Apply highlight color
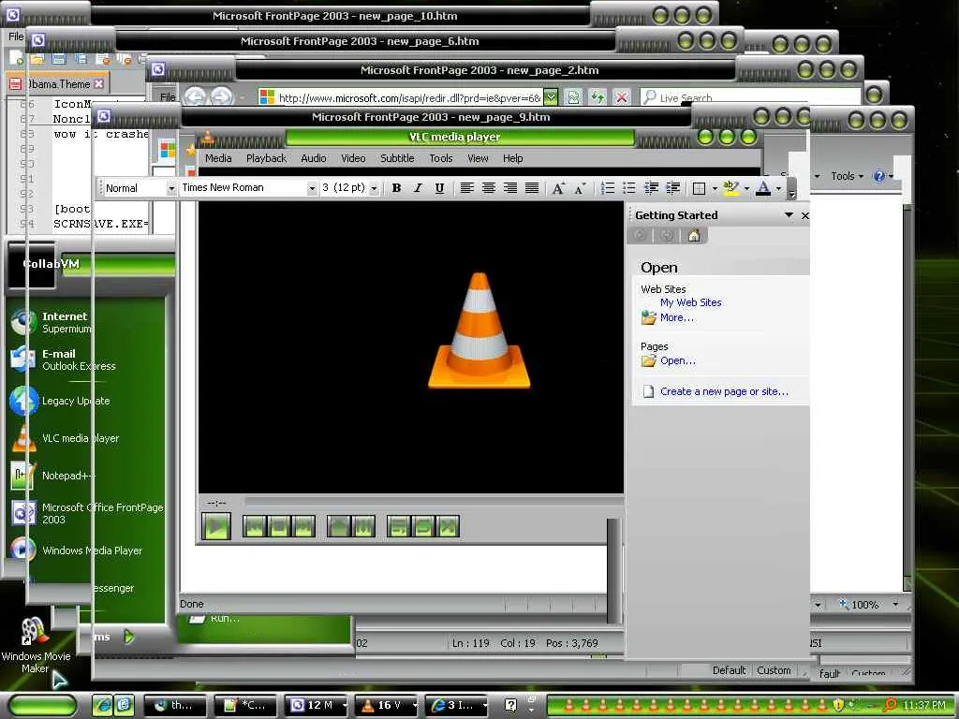959x719 pixels. pos(730,187)
